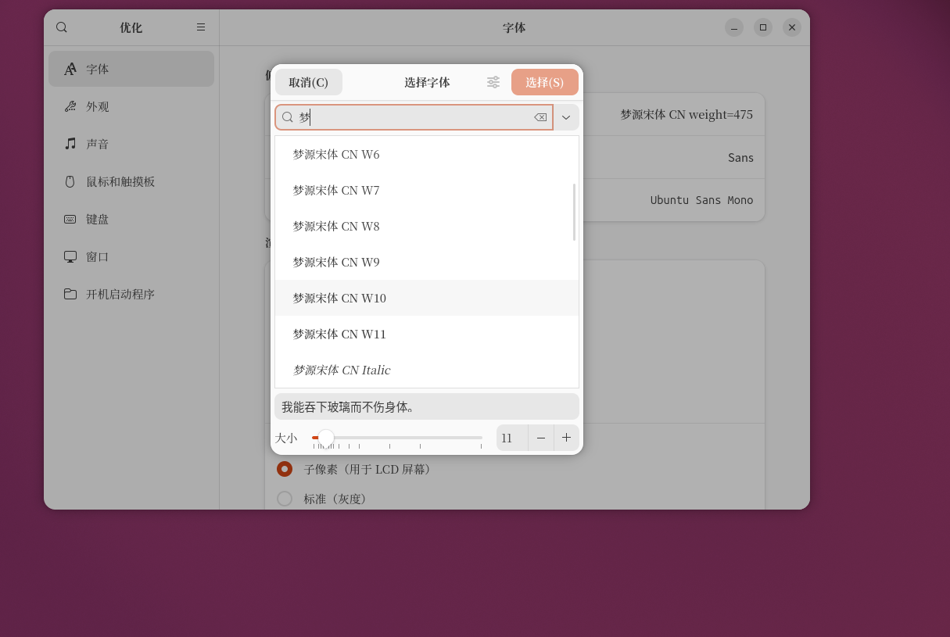Viewport: 950px width, 637px height.
Task: Choose the 梦源宋体 CN W11 font
Action: coord(427,335)
